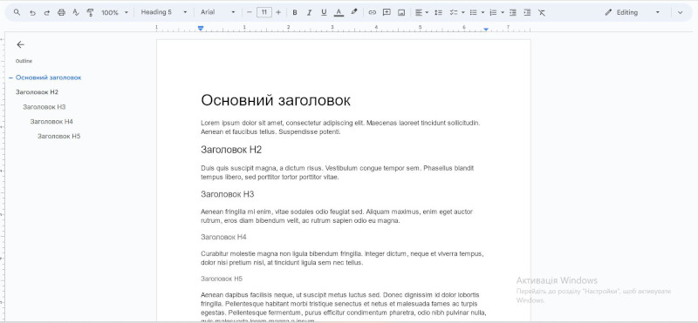Redo the last undone action
The height and width of the screenshot is (323, 698).
(47, 13)
